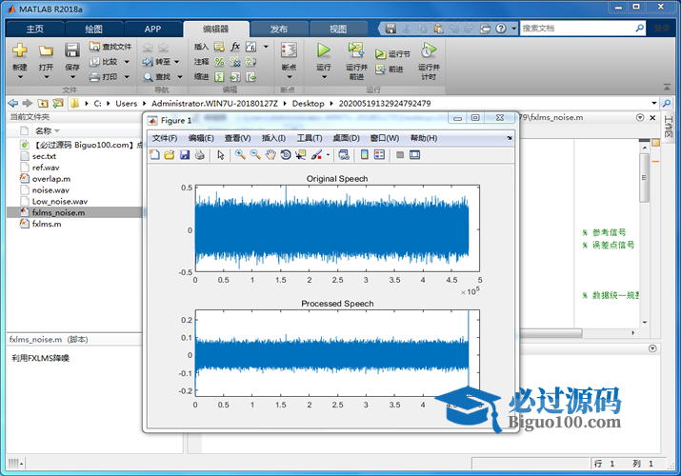This screenshot has height=476, width=681.
Task: Switch to the APP tab
Action: coord(153,30)
